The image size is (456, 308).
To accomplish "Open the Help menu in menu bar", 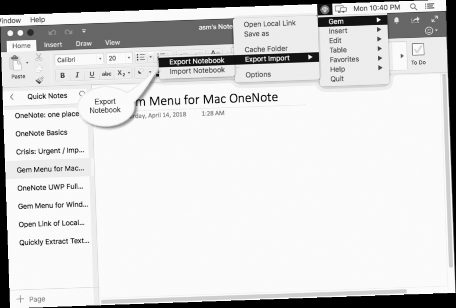I will [x=37, y=20].
